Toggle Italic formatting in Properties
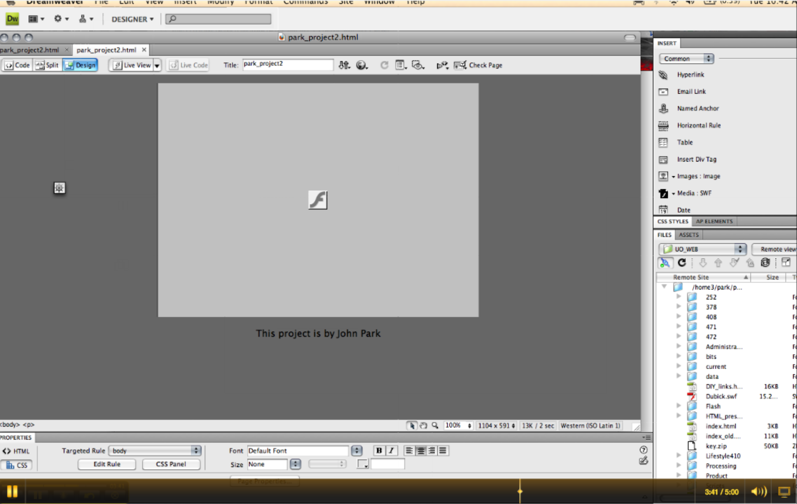The width and height of the screenshot is (797, 504). tap(391, 450)
